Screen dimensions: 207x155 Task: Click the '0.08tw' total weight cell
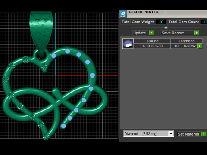coord(190,46)
